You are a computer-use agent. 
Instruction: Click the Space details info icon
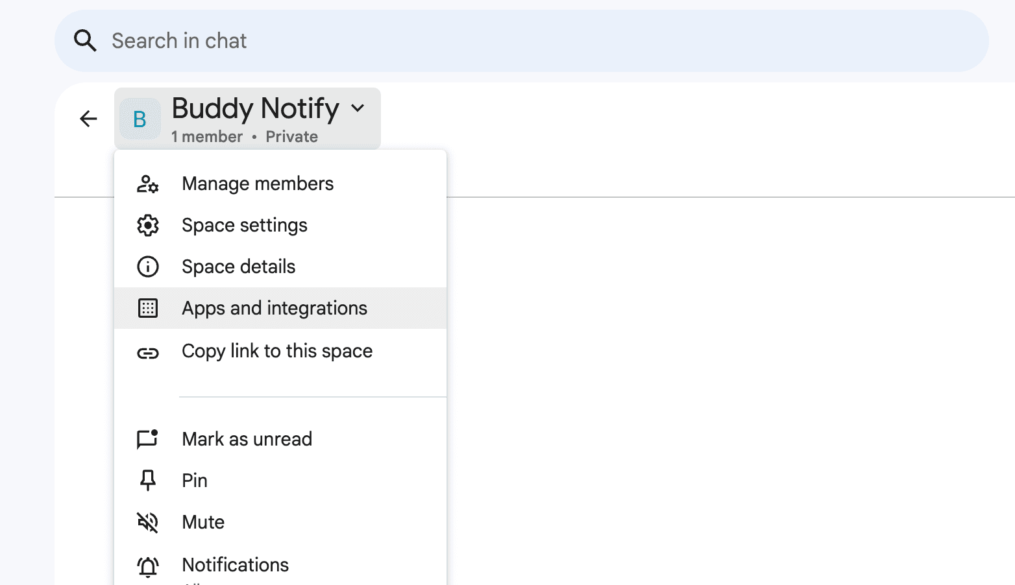click(x=148, y=267)
